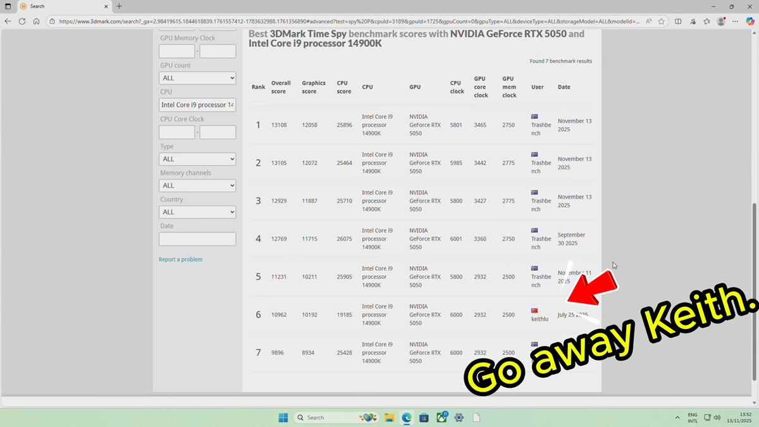This screenshot has width=759, height=427.
Task: Click the page vertical scrollbar thumb
Action: 754,291
